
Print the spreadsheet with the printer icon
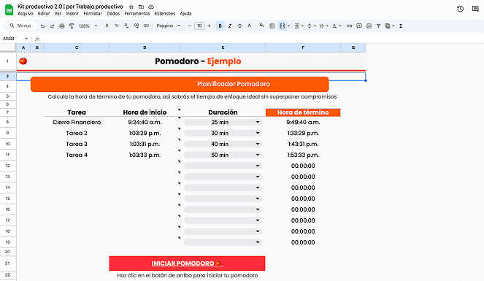pos(62,26)
